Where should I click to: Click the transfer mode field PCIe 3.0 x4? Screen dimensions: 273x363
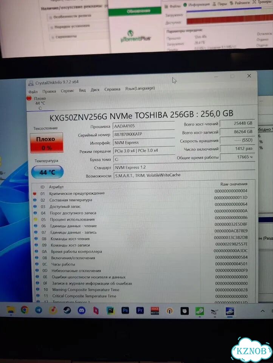144,151
